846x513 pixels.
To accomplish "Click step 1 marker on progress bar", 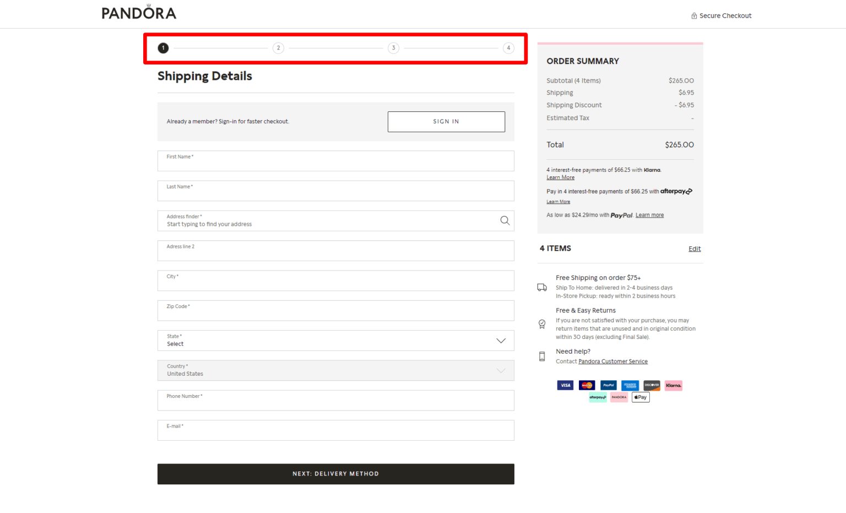I will [163, 48].
